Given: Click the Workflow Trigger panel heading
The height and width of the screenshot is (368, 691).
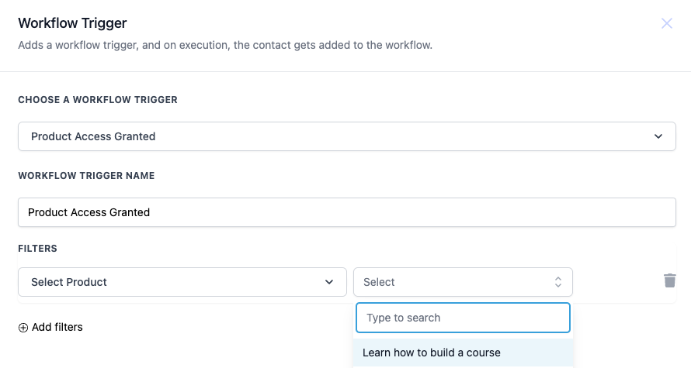Looking at the screenshot, I should click(72, 23).
